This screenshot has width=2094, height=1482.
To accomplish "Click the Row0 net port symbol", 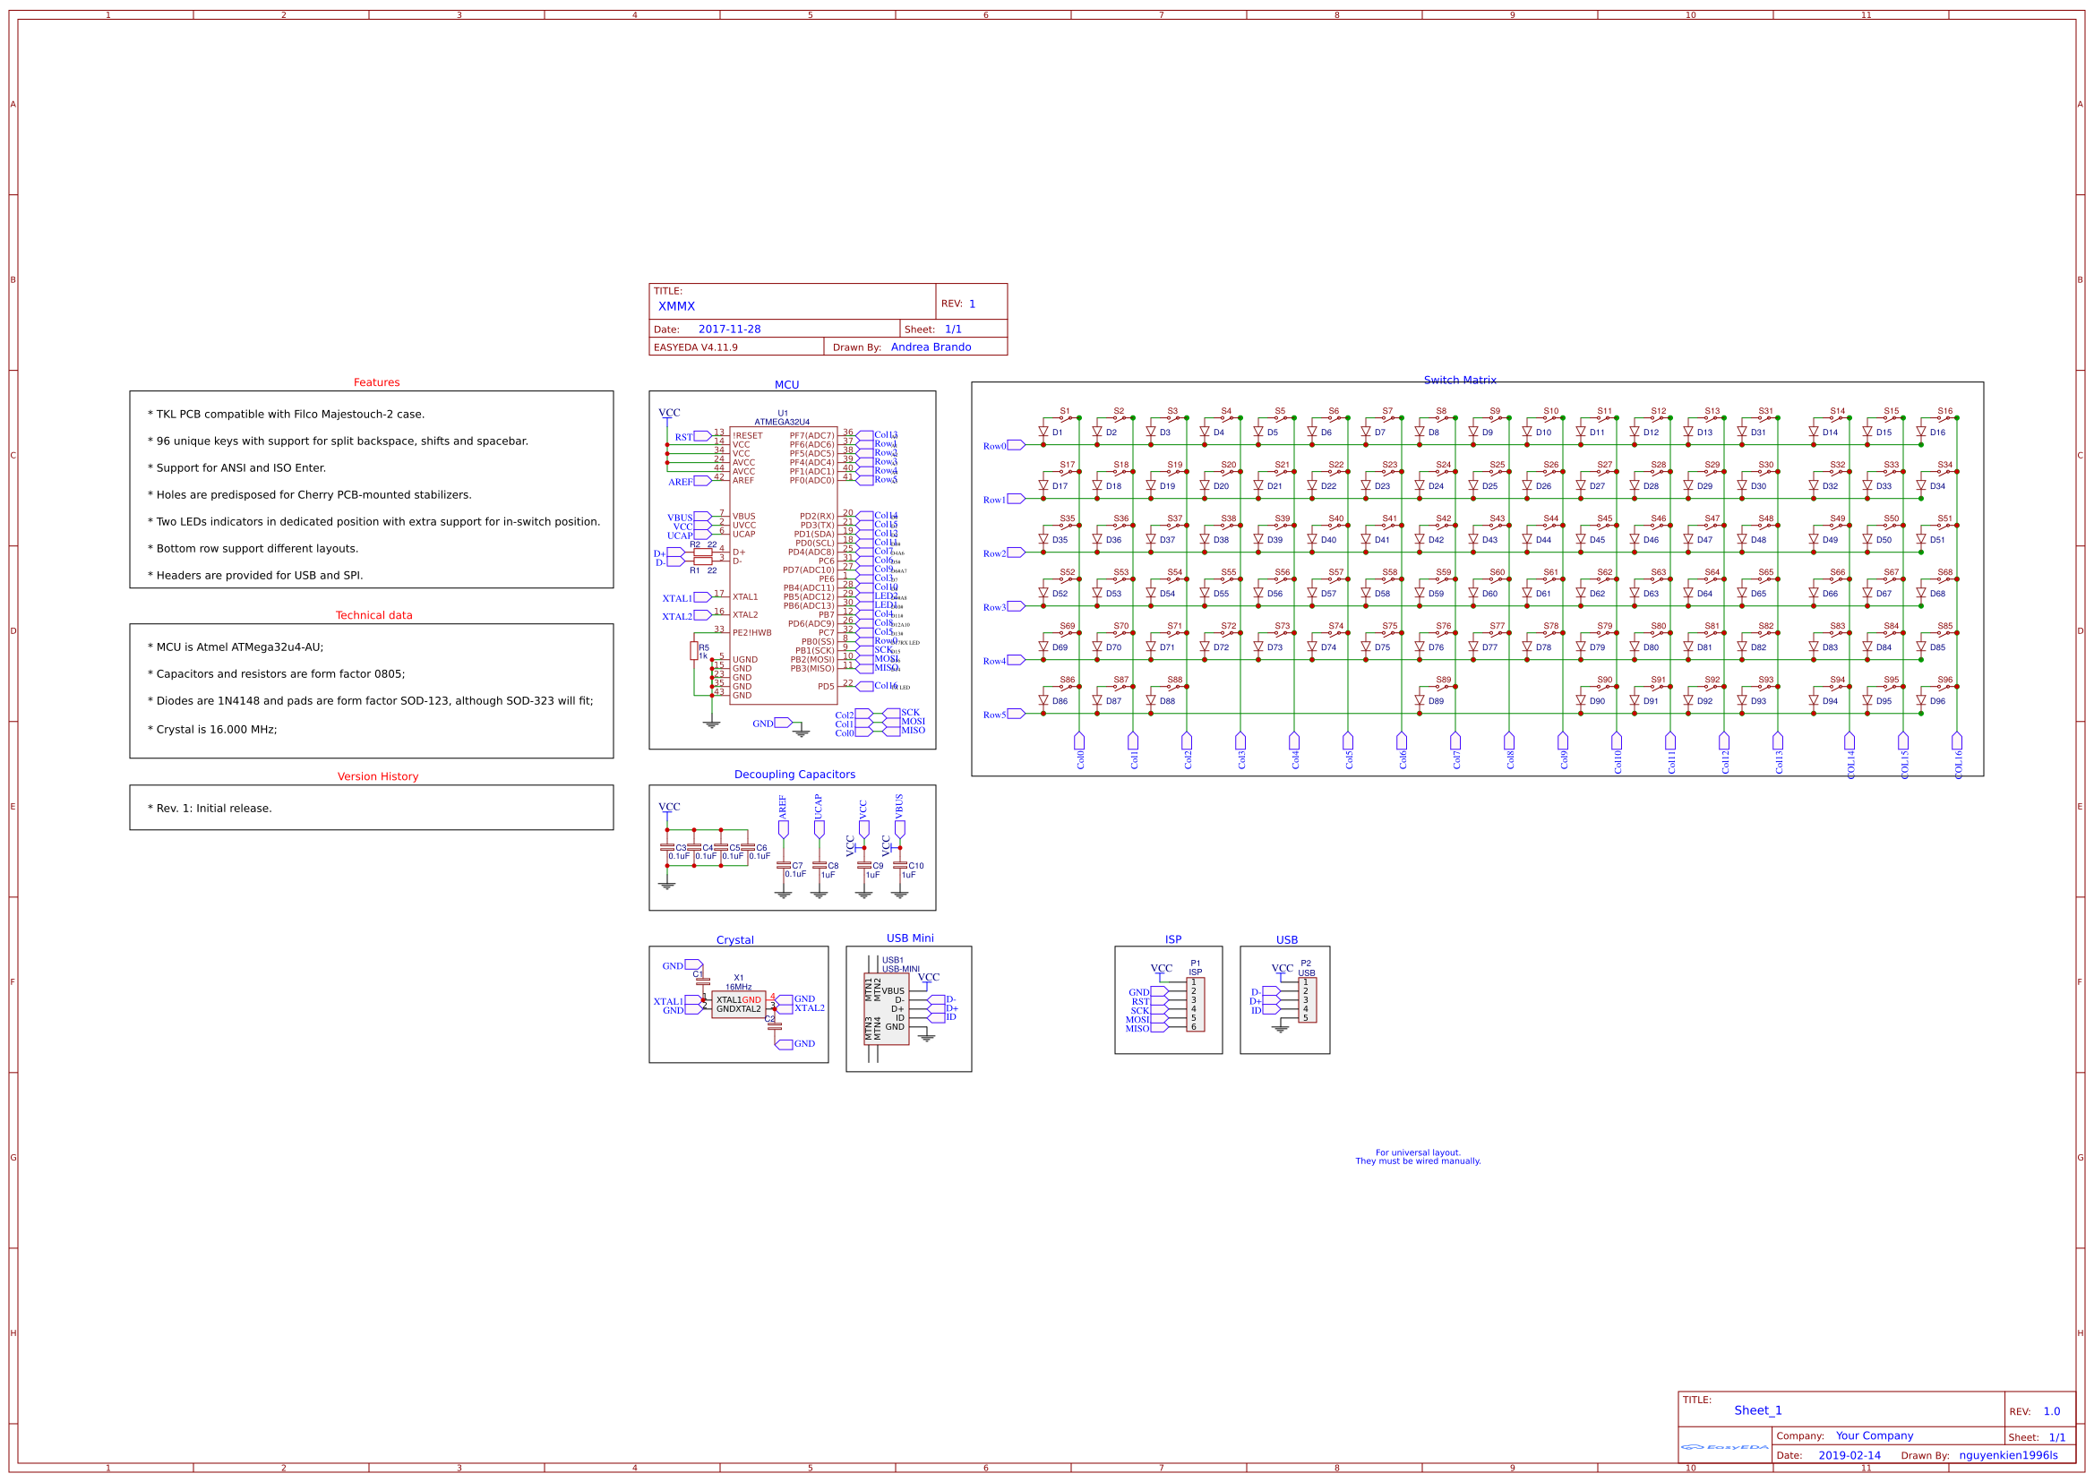I will [x=1016, y=445].
